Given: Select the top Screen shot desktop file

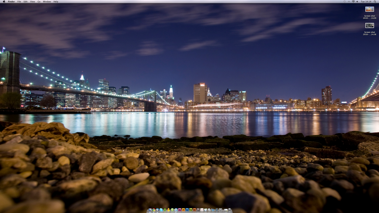Looking at the screenshot, I should pos(369,9).
